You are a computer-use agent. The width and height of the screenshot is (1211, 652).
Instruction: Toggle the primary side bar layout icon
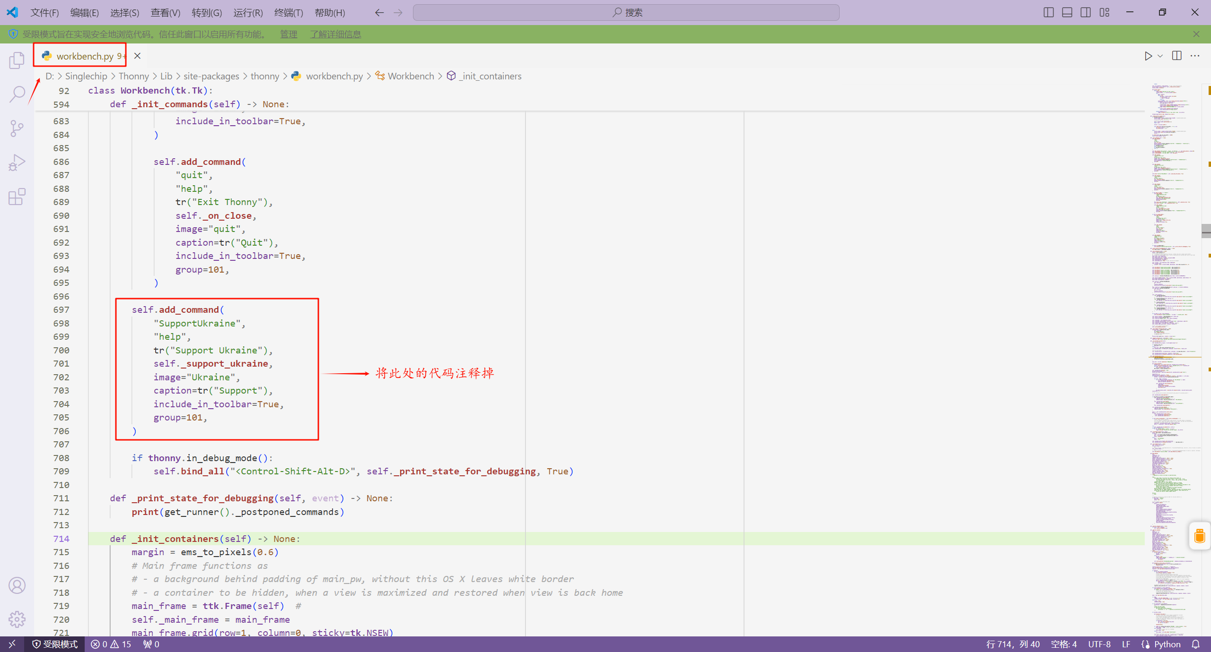[1048, 13]
